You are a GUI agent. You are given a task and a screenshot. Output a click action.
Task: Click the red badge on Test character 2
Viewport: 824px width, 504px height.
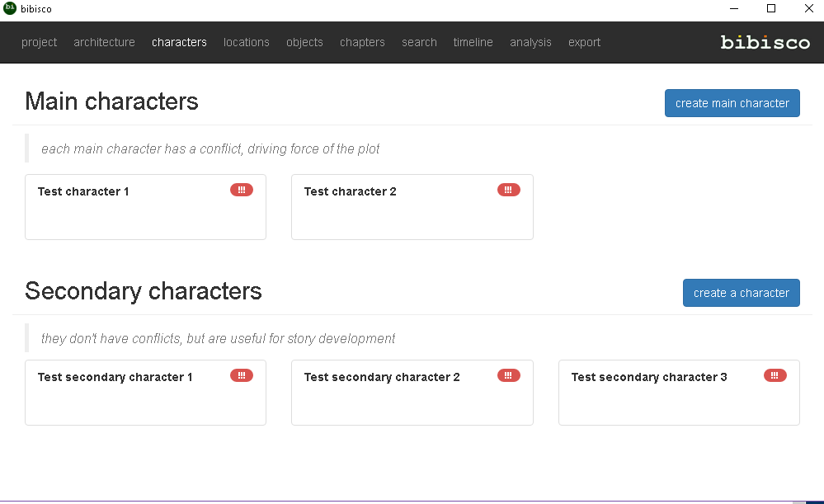(509, 190)
